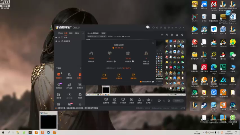Click the record icon left of preview eye

coord(159,100)
